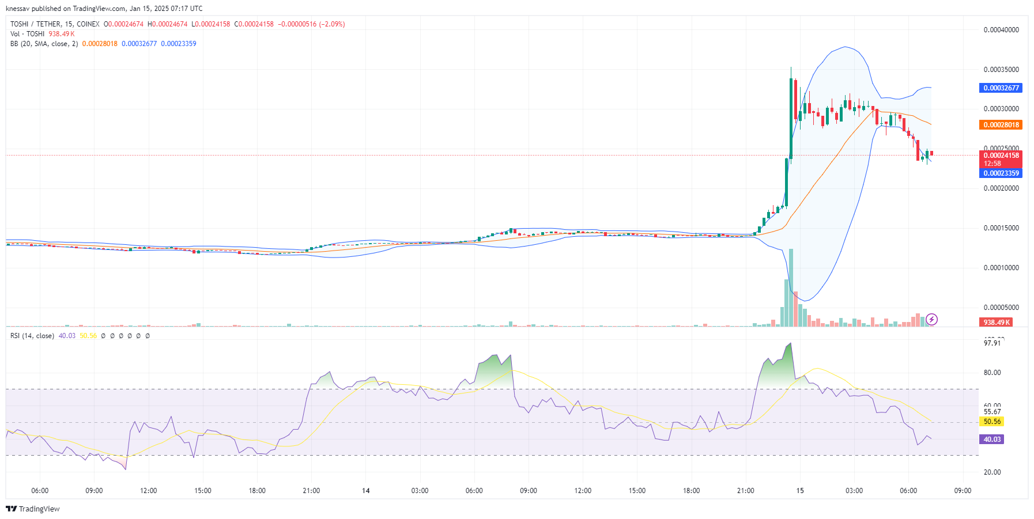Click the red 938.49K volume tag
This screenshot has height=519, width=1034.
996,323
